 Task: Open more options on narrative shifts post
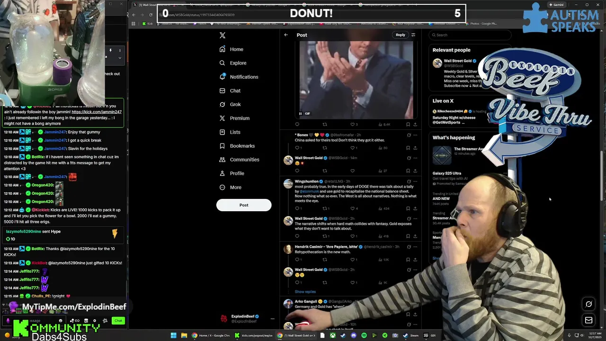click(415, 219)
